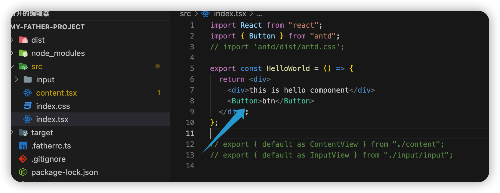
Task: Click the Node icon beside package-lock.json
Action: click(x=23, y=172)
